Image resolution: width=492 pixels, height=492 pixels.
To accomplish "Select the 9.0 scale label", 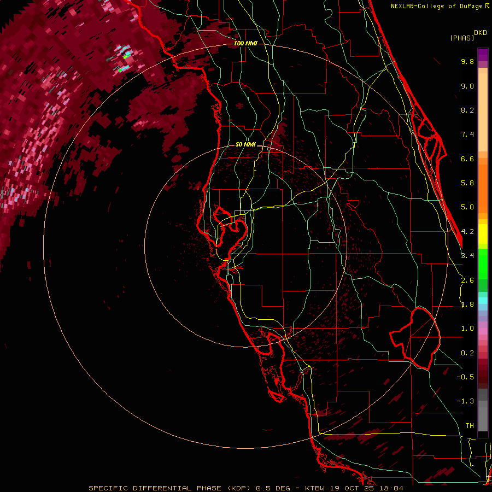I will tap(467, 86).
